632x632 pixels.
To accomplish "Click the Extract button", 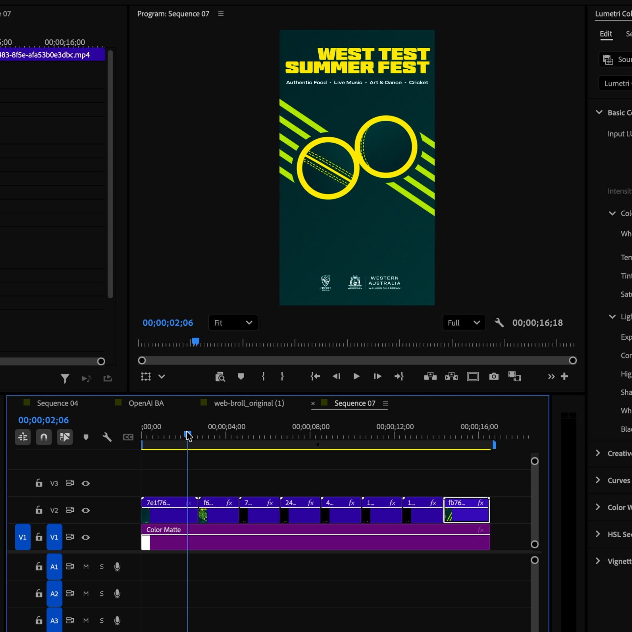I will tap(451, 376).
